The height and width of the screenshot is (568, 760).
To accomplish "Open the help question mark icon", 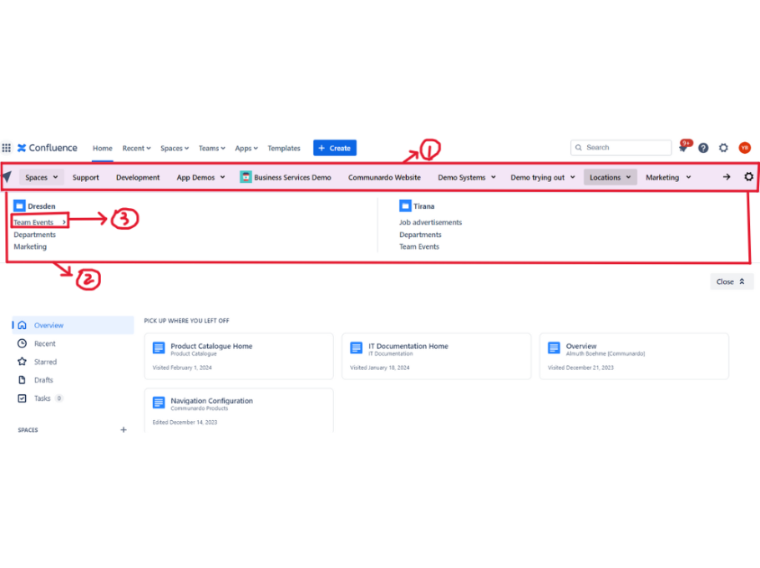I will point(703,148).
